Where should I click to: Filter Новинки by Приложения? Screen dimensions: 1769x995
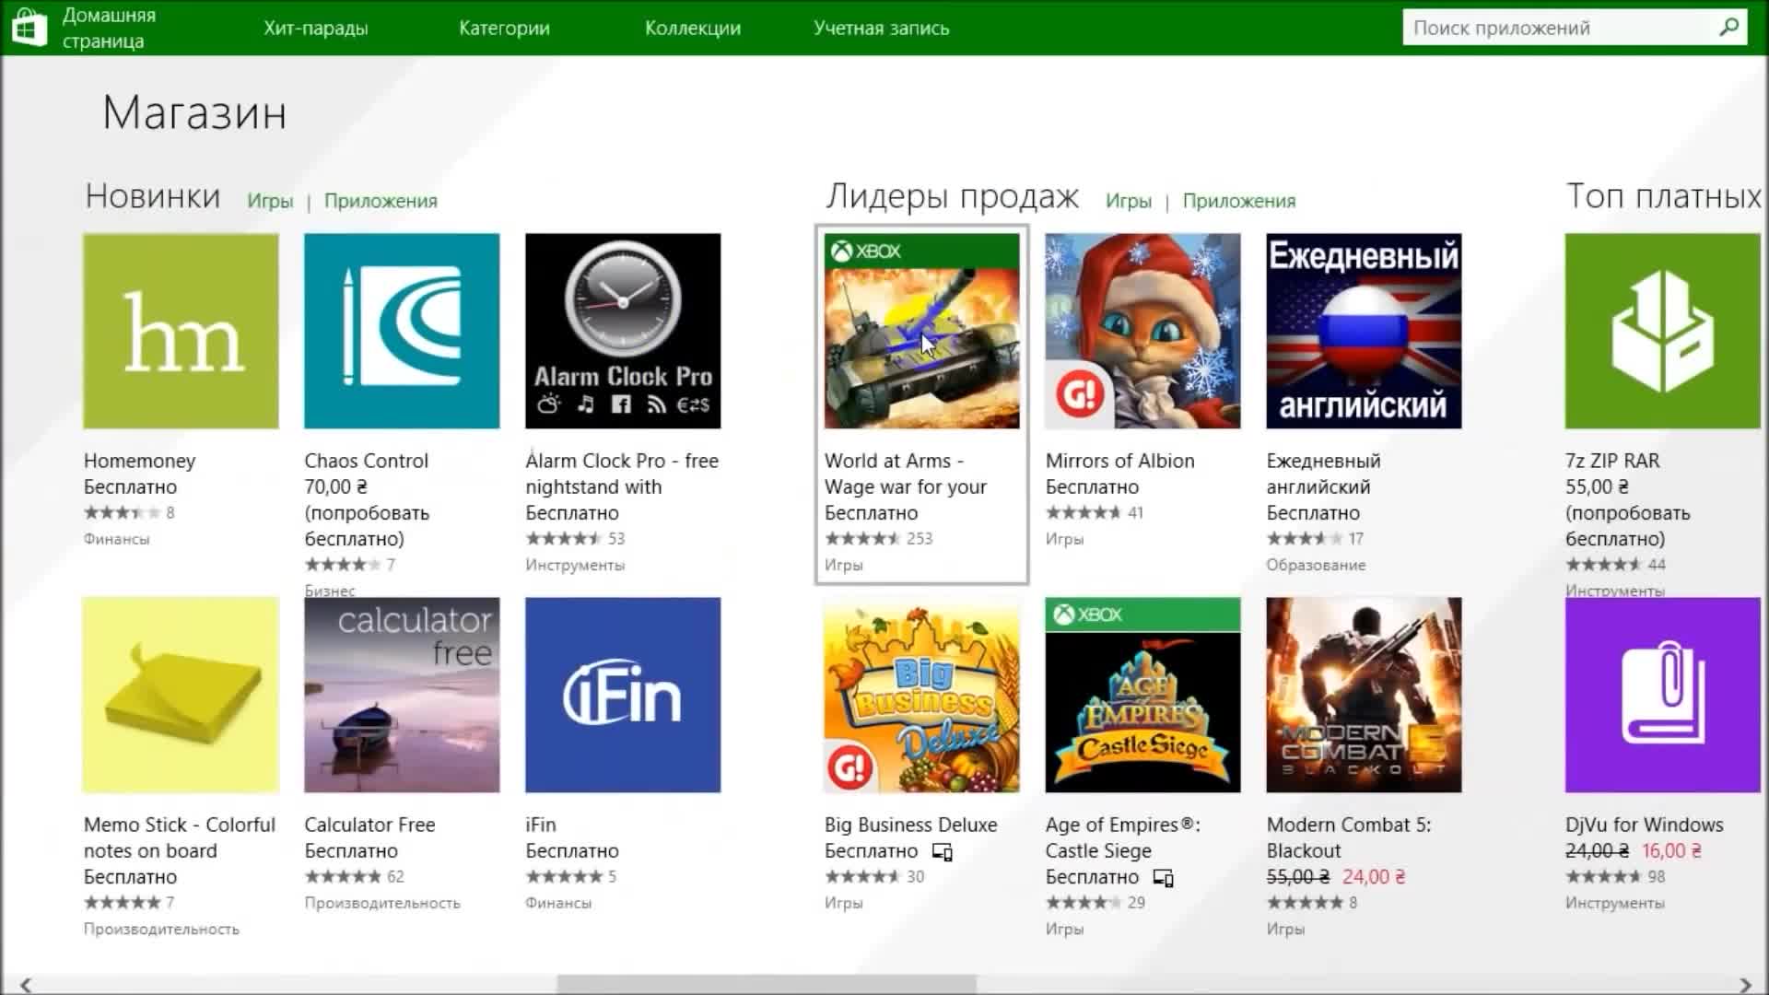[x=381, y=201]
